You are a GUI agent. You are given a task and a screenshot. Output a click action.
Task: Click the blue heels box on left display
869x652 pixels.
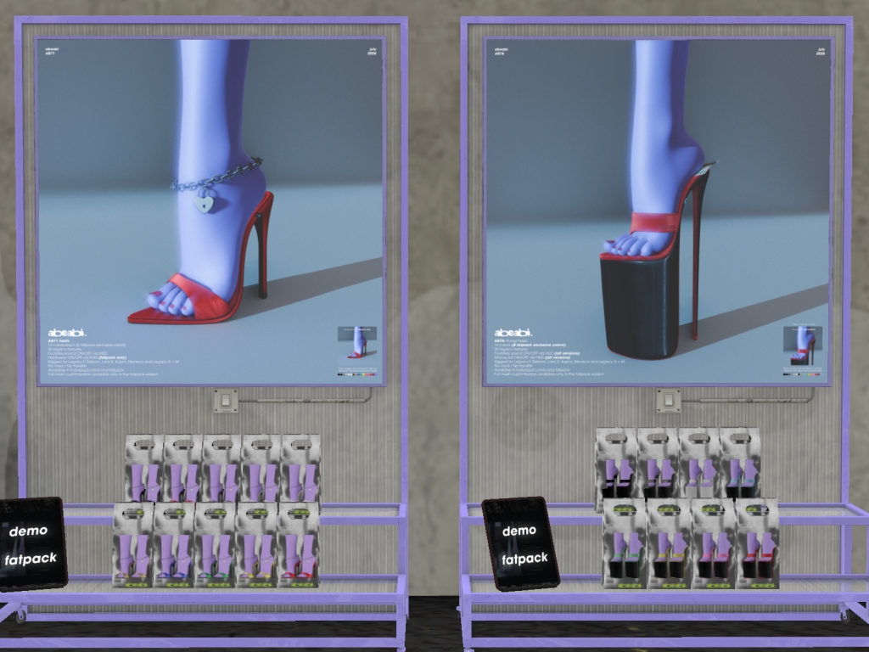pos(174,545)
